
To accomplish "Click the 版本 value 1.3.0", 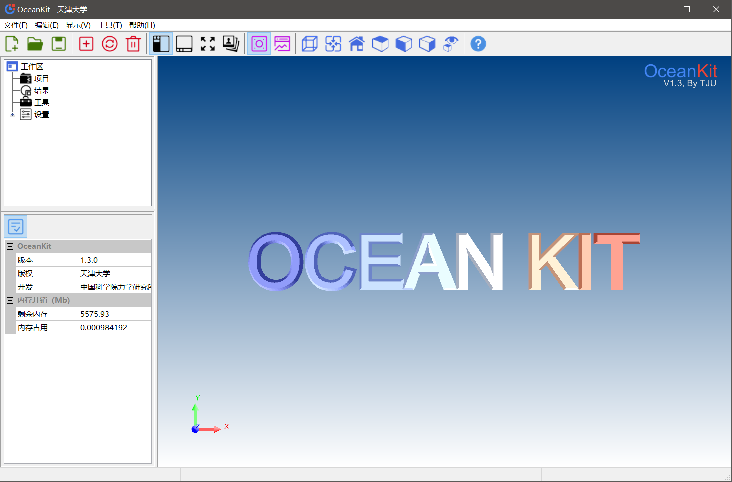I will 115,260.
